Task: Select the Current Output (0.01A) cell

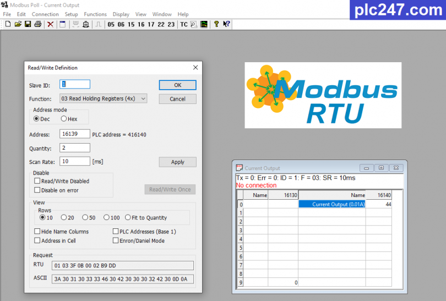Action: (332, 204)
